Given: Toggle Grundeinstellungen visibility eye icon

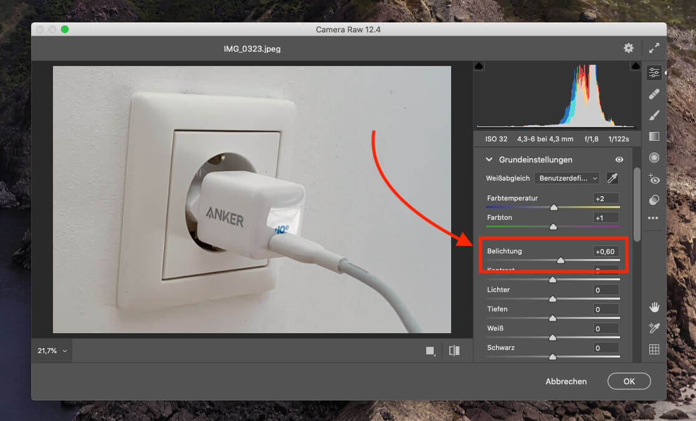Looking at the screenshot, I should pos(619,160).
